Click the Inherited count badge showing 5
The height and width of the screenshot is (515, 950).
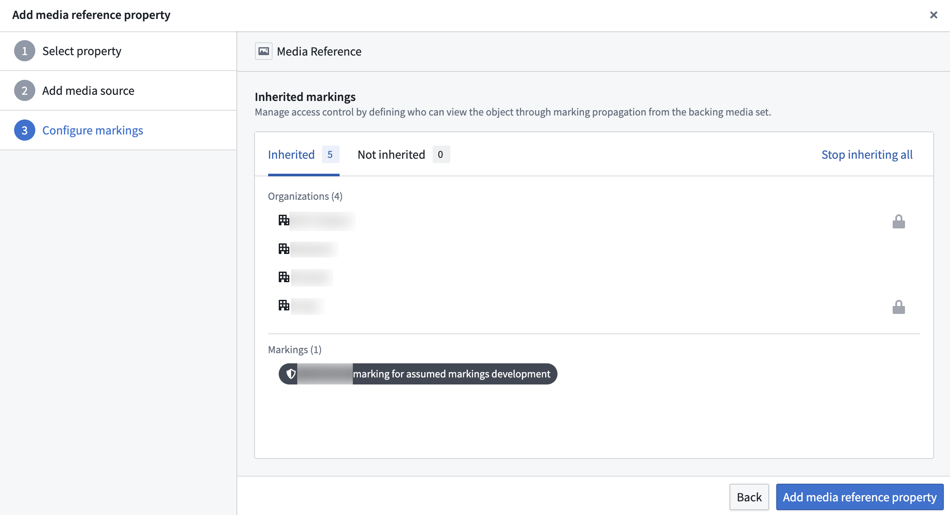[330, 155]
